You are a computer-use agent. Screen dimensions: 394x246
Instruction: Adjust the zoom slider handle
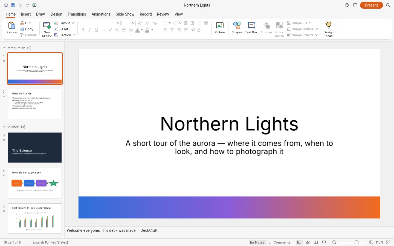[357, 243]
